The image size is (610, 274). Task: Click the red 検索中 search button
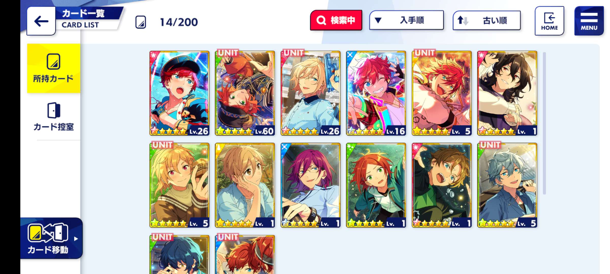click(336, 20)
